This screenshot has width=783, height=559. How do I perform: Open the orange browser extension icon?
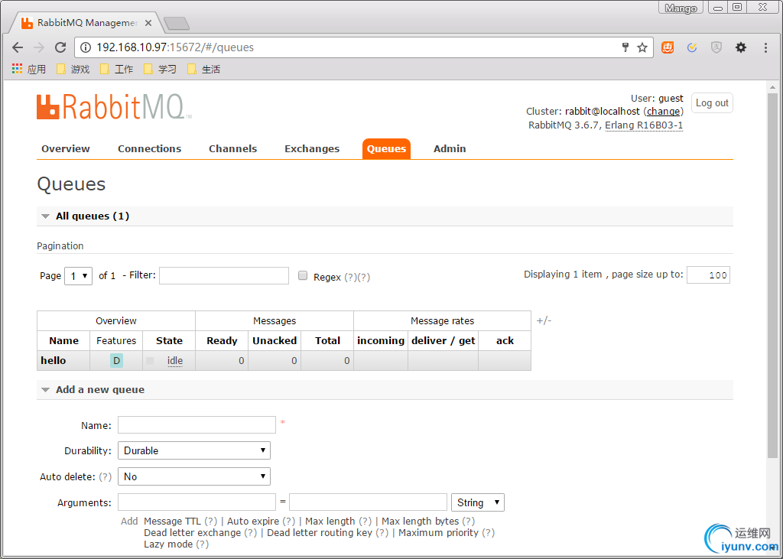tap(668, 47)
